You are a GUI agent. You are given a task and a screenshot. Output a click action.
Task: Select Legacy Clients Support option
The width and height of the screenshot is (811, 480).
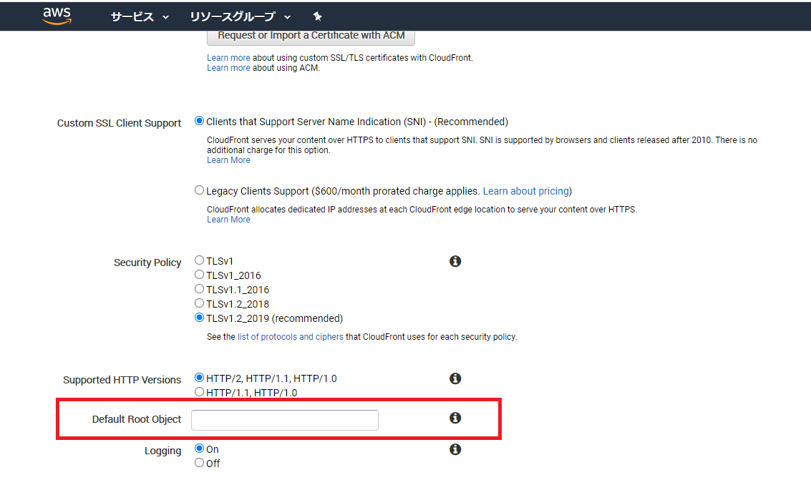pyautogui.click(x=199, y=190)
